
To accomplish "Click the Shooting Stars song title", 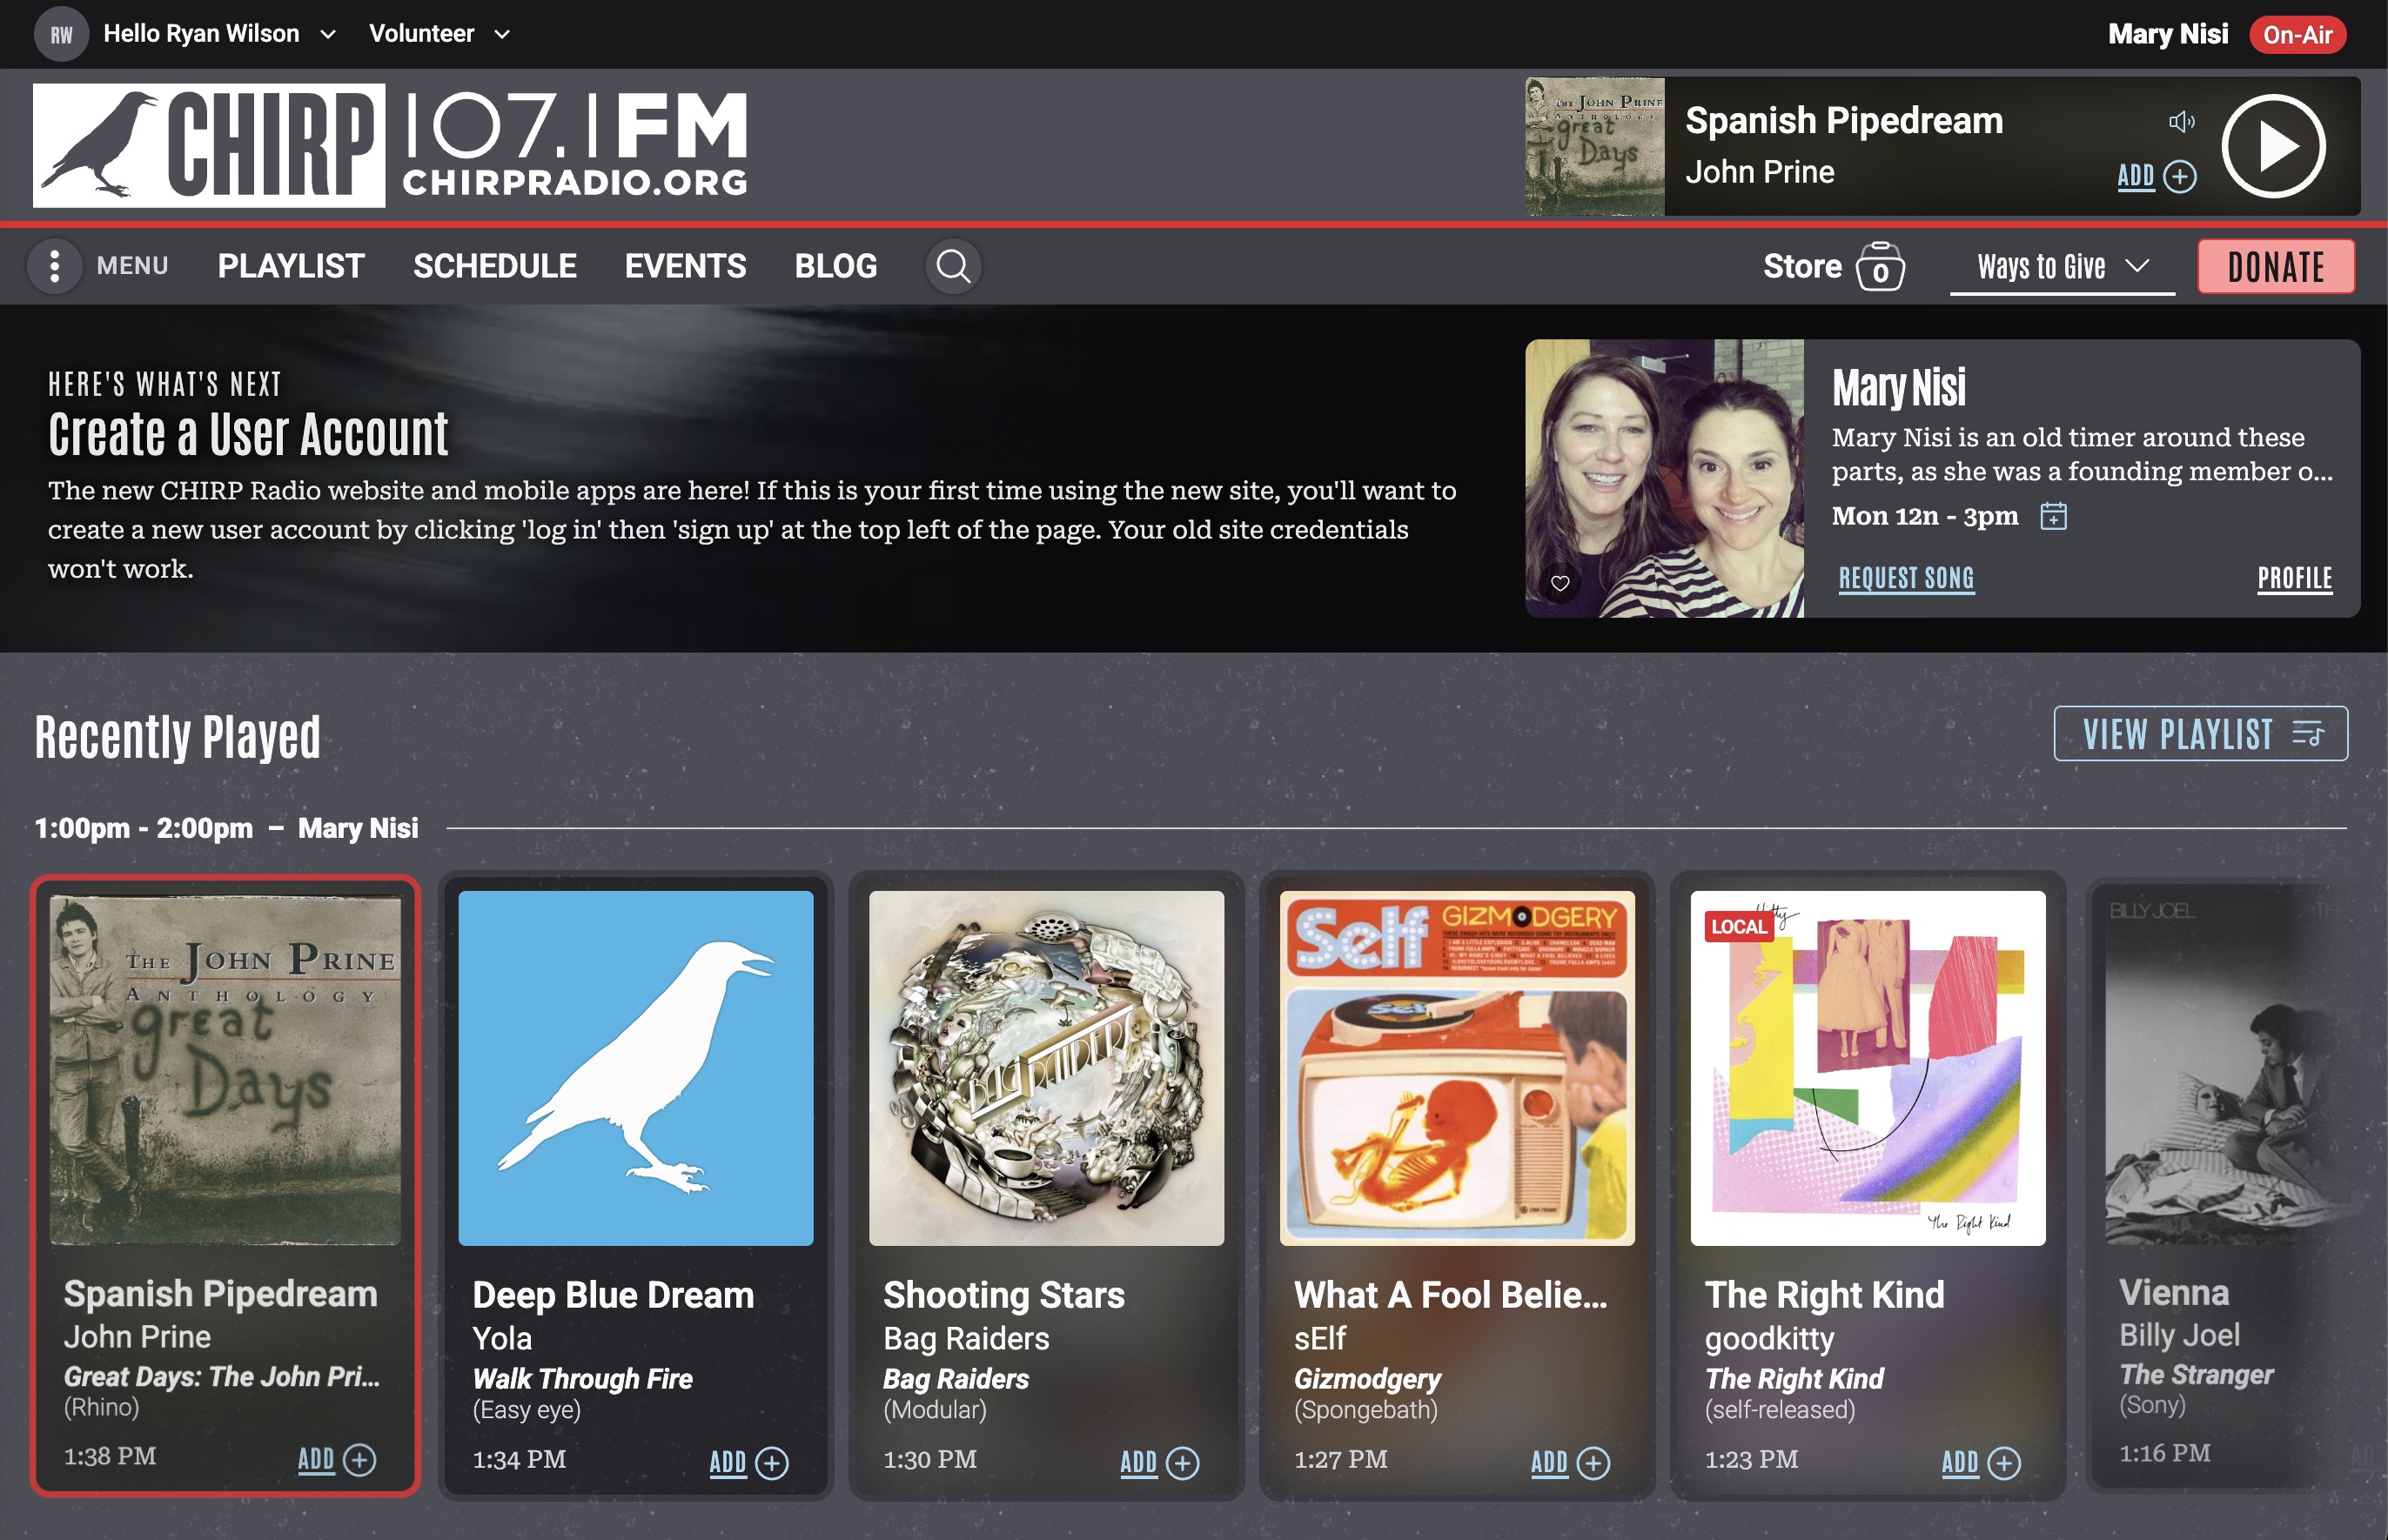I will (x=1004, y=1295).
